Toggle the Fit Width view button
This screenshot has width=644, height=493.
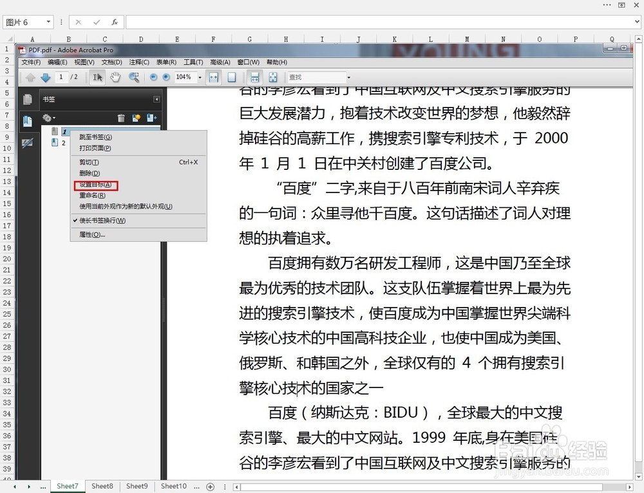coord(214,77)
